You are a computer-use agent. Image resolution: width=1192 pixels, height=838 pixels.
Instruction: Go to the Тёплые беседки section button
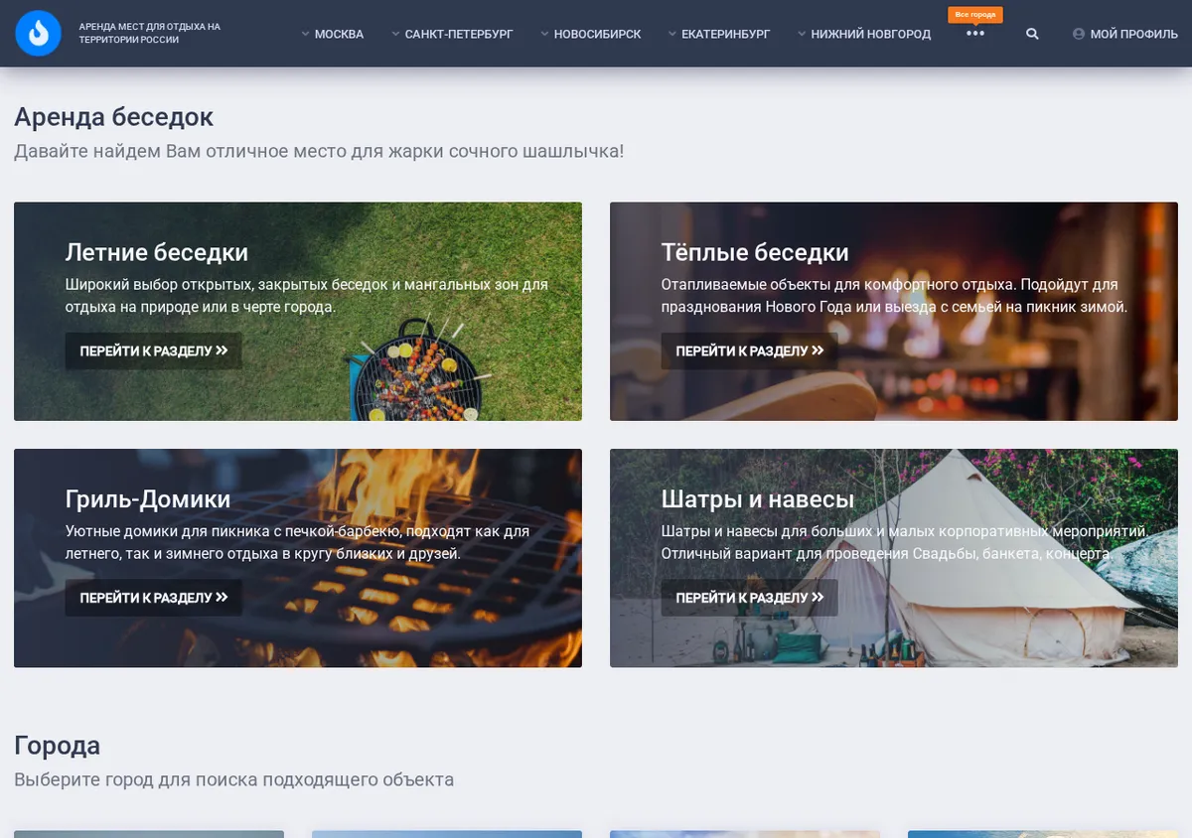pyautogui.click(x=750, y=350)
